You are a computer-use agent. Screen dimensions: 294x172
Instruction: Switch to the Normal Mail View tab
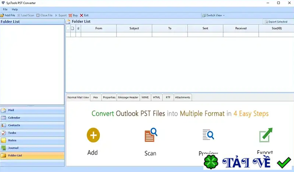[x=78, y=97]
